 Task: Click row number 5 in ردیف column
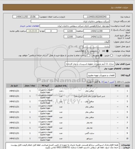point(127,112)
